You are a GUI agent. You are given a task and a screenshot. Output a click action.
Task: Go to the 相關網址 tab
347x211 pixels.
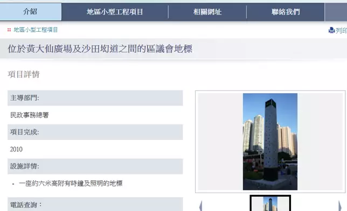click(x=207, y=12)
